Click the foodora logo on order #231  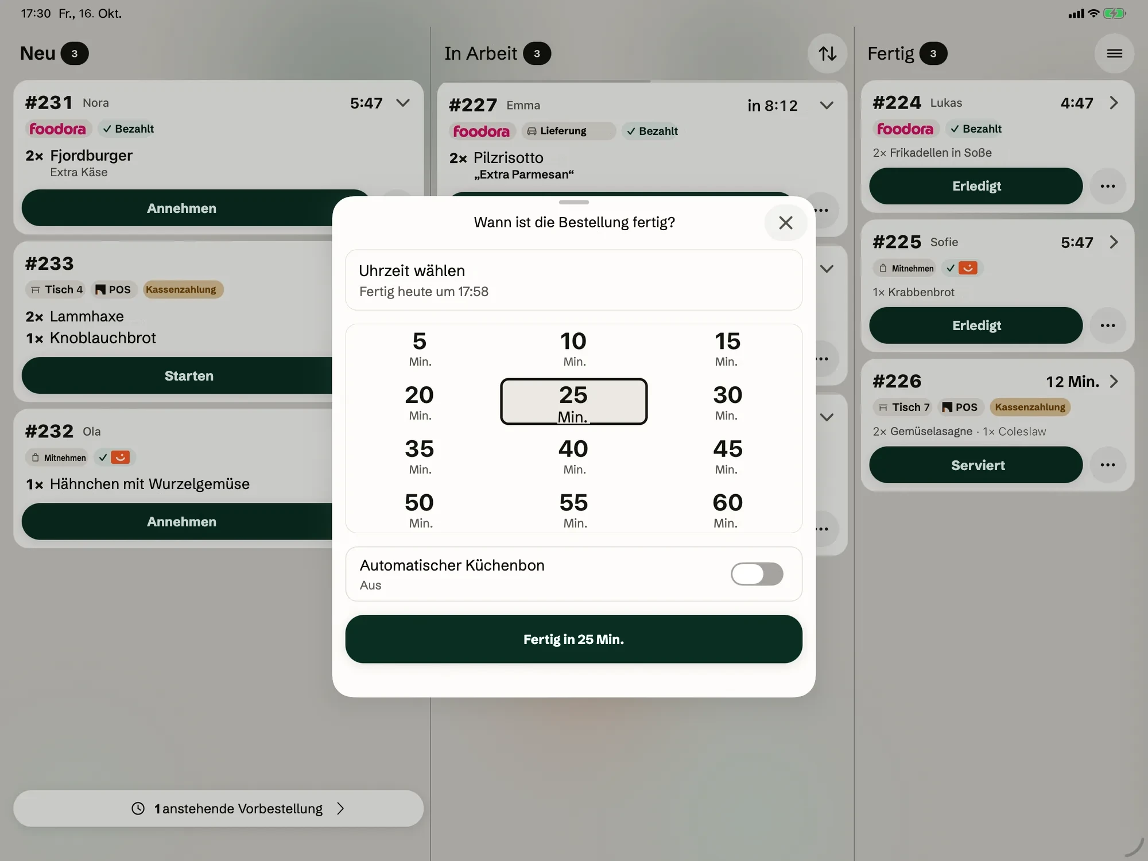(57, 129)
